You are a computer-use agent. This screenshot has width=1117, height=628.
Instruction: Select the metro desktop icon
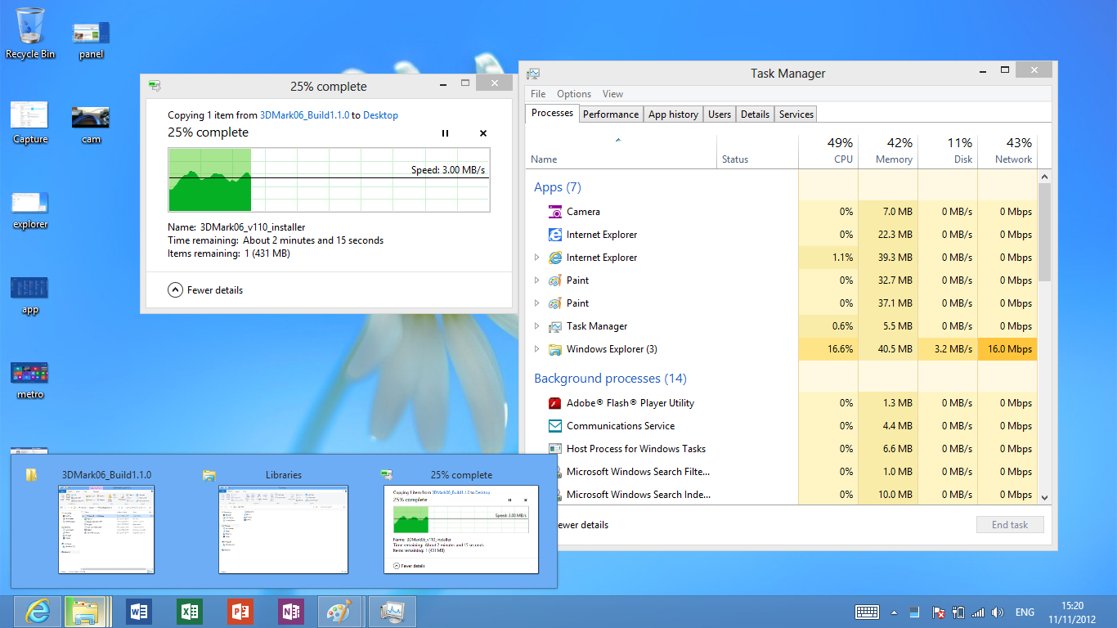30,380
